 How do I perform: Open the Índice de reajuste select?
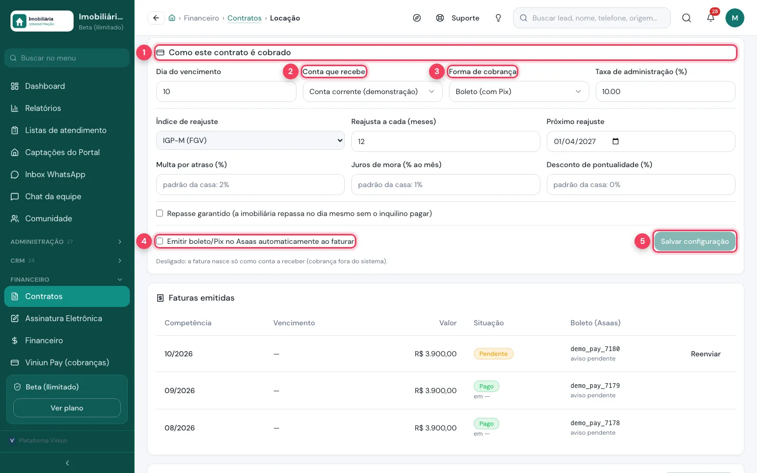tap(250, 140)
